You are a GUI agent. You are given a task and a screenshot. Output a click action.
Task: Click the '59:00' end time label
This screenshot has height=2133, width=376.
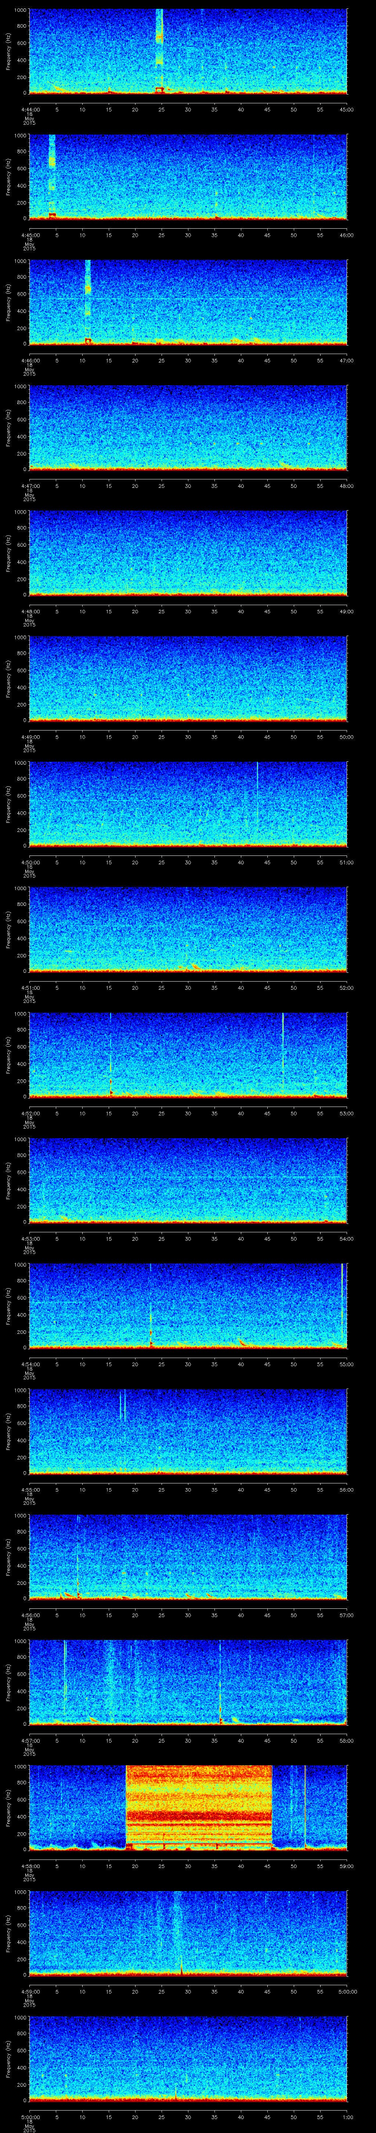346,1865
